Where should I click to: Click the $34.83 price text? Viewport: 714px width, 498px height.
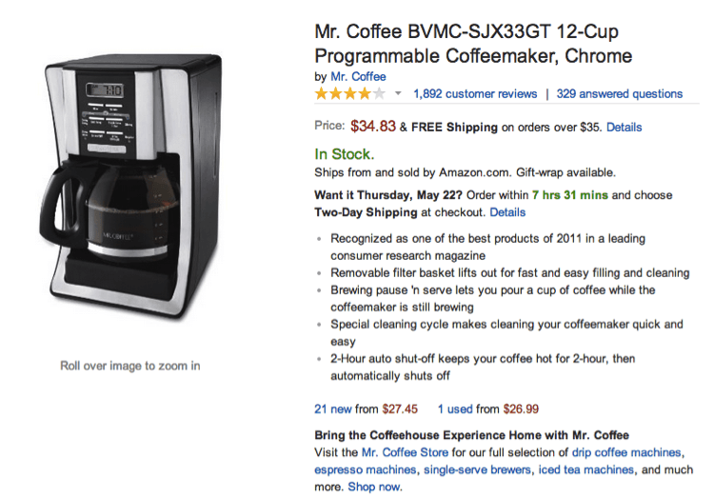[x=373, y=127]
